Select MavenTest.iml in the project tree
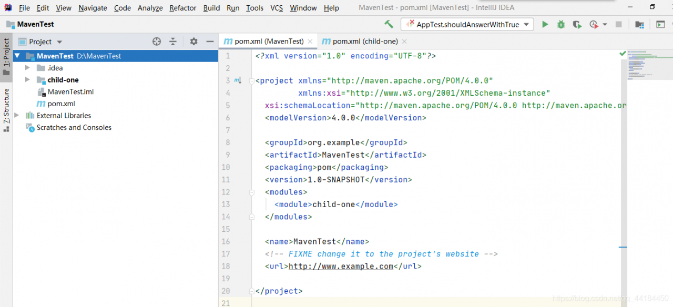This screenshot has height=307, width=673. 70,92
